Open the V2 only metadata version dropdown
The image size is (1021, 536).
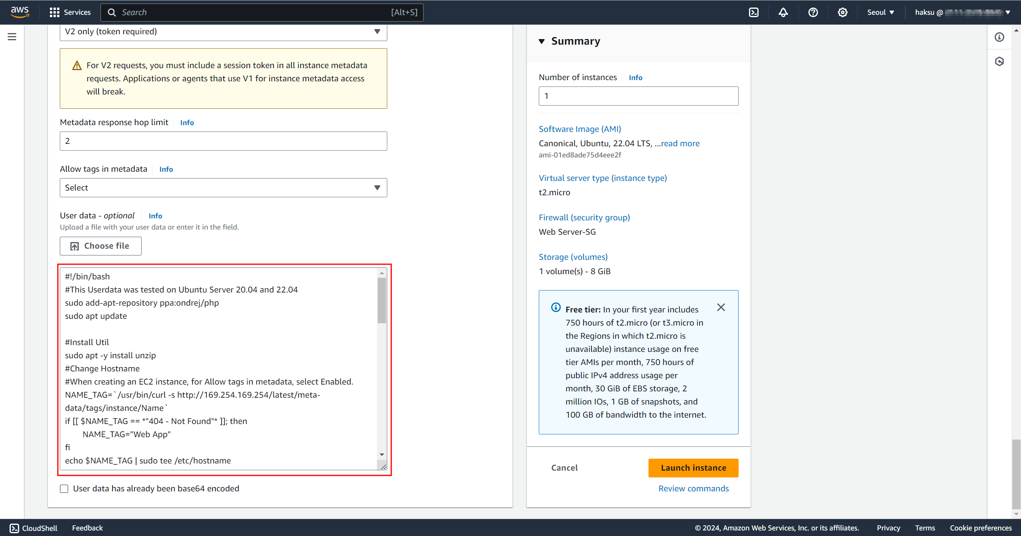223,31
